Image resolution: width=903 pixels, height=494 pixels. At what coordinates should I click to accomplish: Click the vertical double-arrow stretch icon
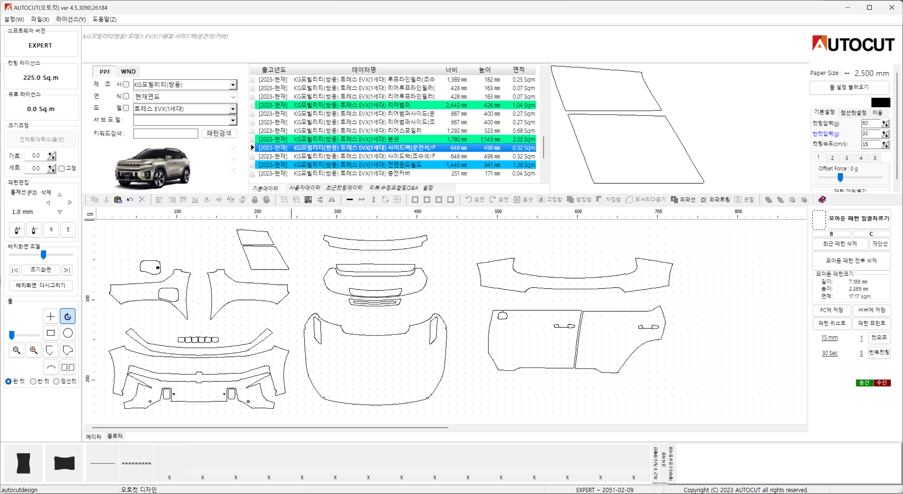(374, 200)
